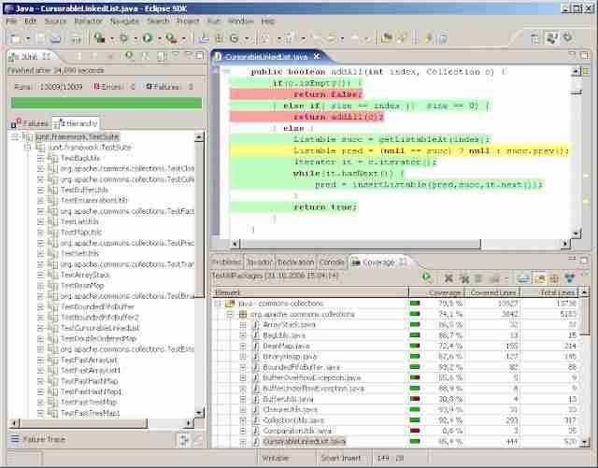Click JUnit tree vertical scrollbar down arrow
Image resolution: width=598 pixels, height=468 pixels.
[x=199, y=413]
